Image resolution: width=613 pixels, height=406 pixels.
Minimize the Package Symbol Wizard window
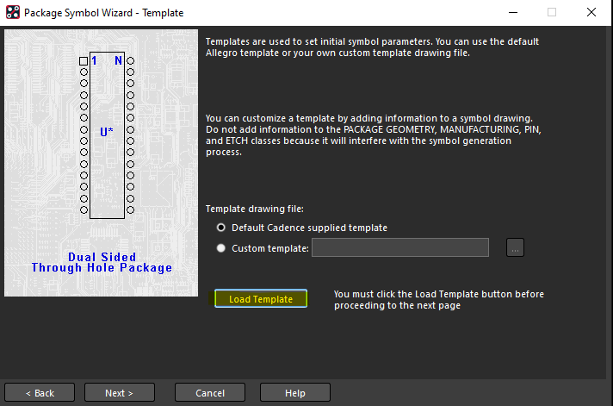(513, 12)
